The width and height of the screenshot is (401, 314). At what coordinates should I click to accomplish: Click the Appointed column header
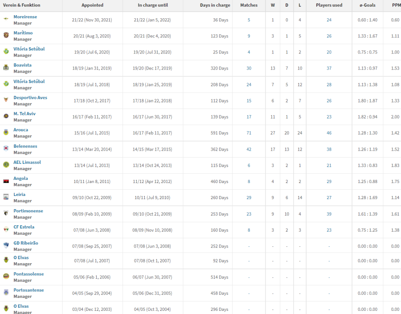[92, 5]
